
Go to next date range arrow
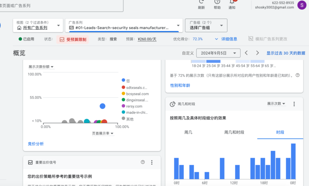click(x=257, y=53)
